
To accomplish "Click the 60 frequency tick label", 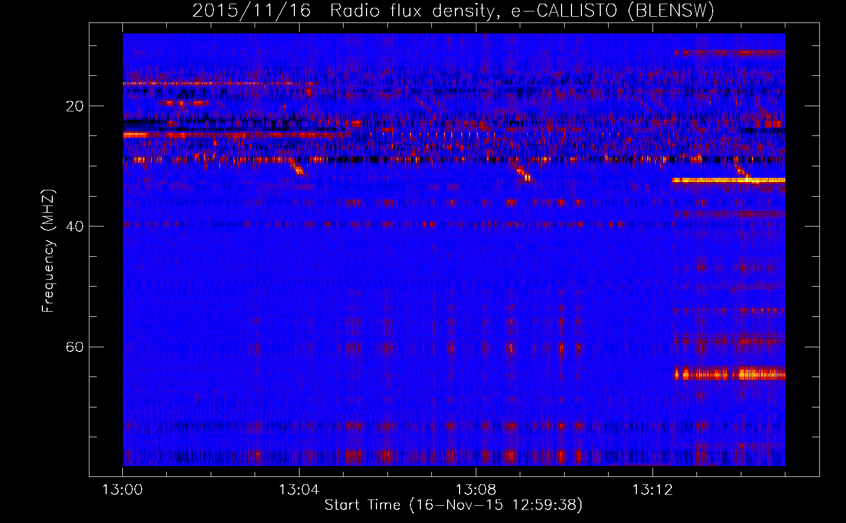I will click(x=75, y=347).
